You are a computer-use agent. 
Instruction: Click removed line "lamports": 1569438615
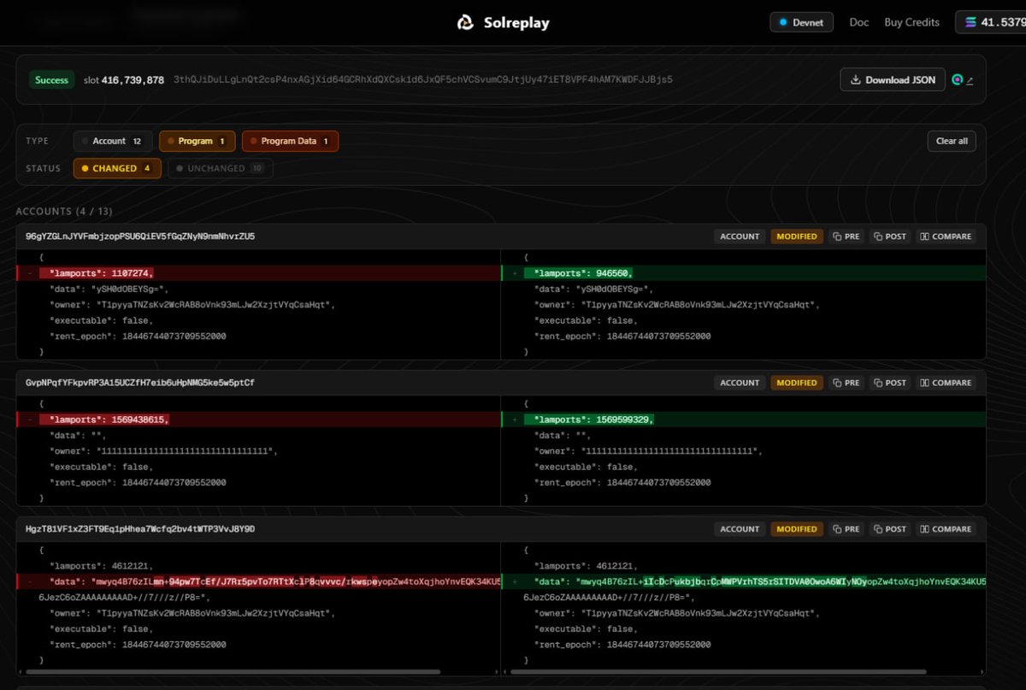(x=258, y=420)
